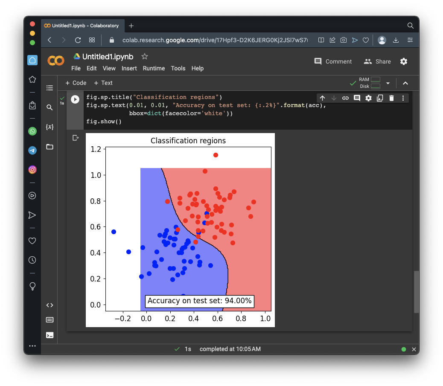This screenshot has height=386, width=443.
Task: Move the cell up arrow
Action: [x=322, y=98]
